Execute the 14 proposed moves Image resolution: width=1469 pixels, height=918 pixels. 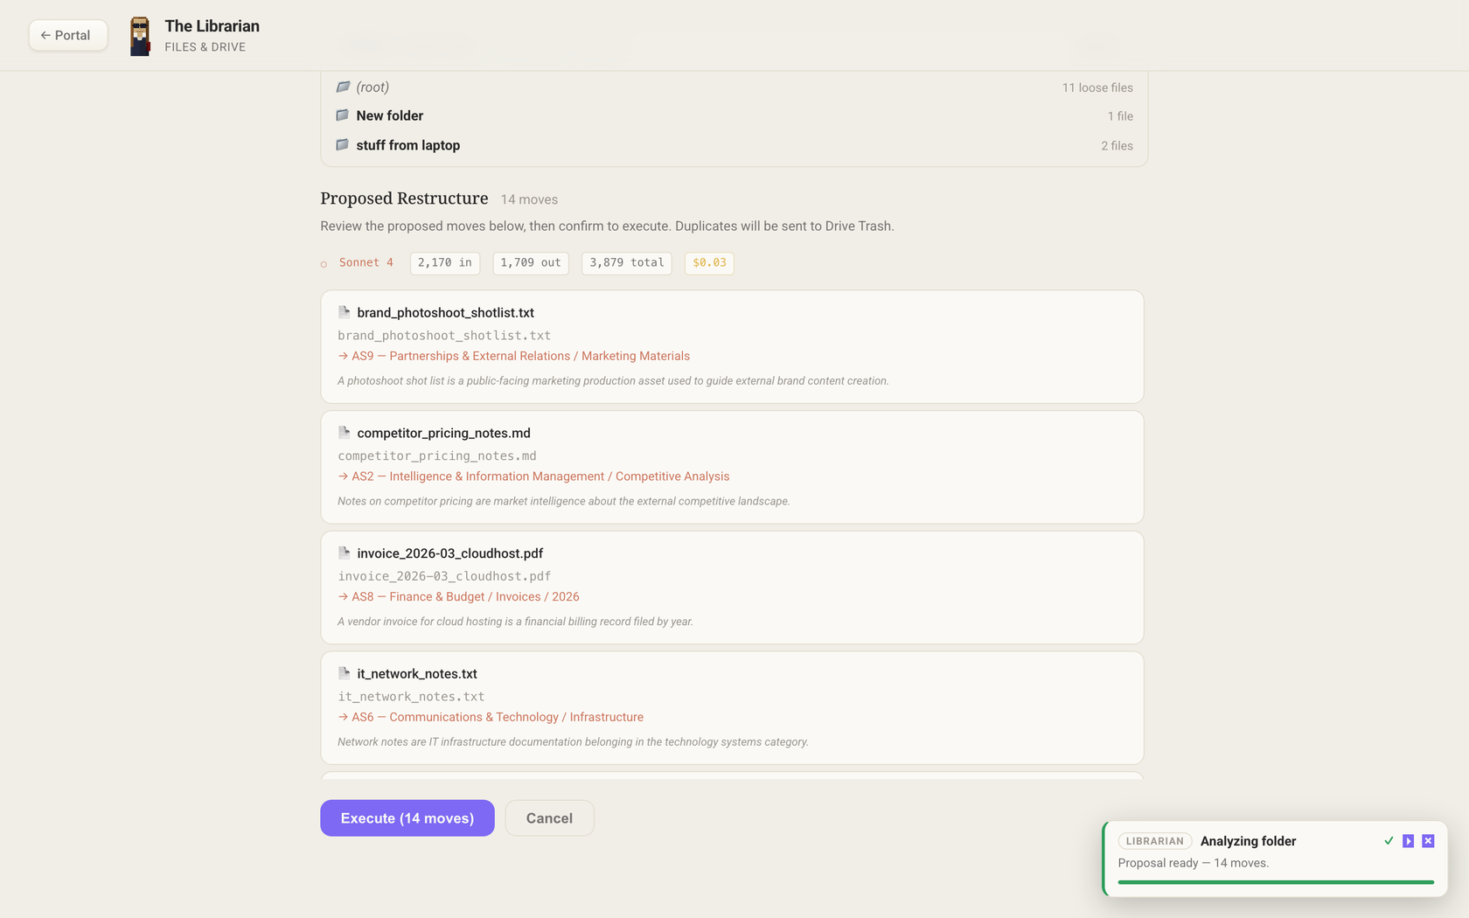pos(407,818)
